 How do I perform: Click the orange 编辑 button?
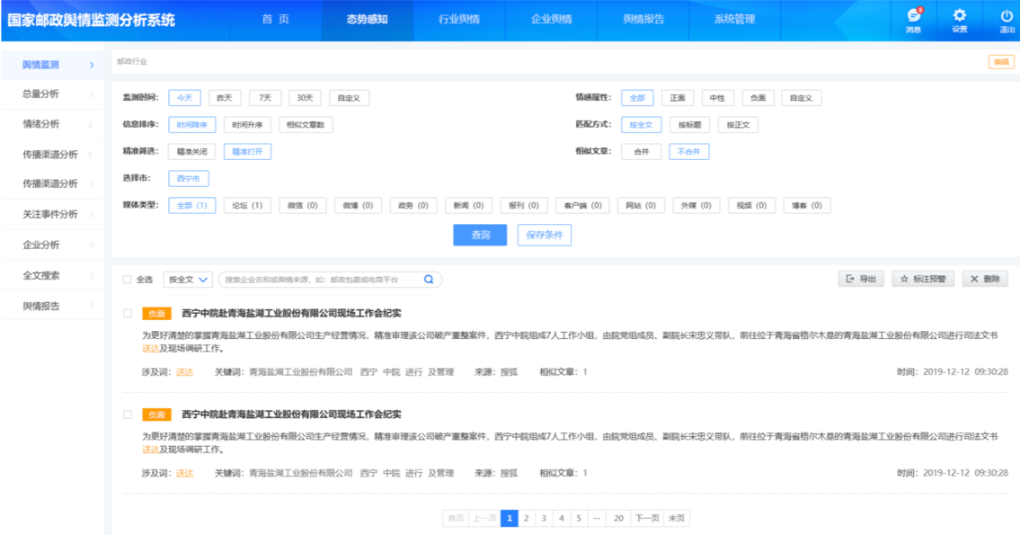(1000, 62)
